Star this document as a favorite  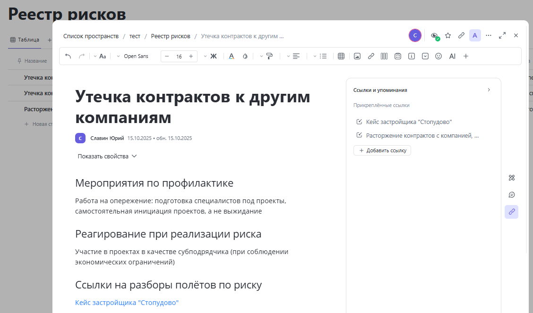click(x=447, y=35)
